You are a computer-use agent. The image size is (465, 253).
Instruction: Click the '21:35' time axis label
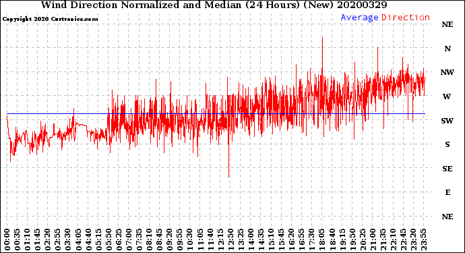pyautogui.click(x=383, y=240)
